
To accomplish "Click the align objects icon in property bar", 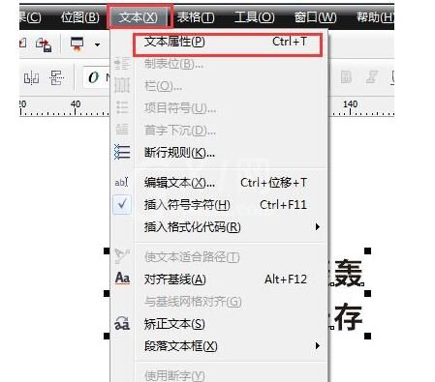I will [56, 77].
